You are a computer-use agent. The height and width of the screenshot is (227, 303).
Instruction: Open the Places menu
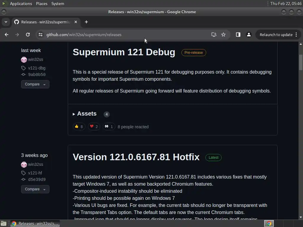(x=42, y=4)
